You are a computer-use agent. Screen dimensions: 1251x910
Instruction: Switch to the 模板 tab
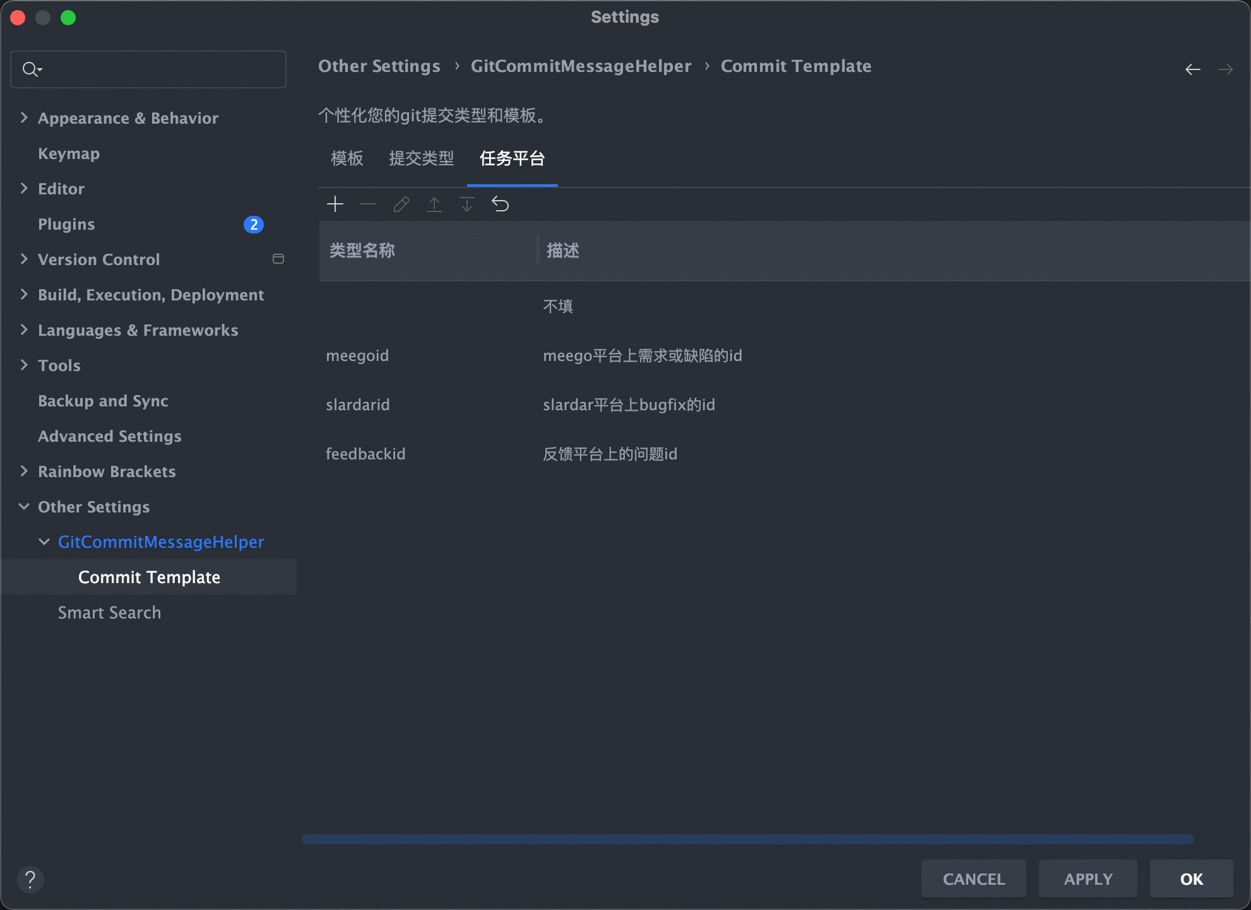347,158
